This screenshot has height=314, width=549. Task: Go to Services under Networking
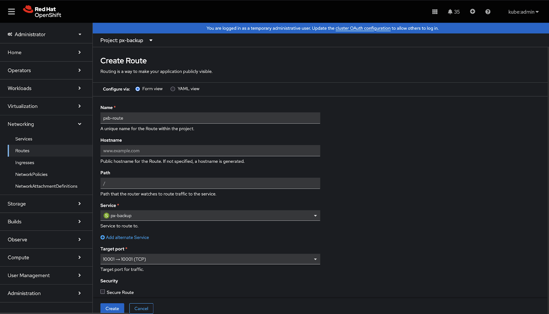click(24, 139)
